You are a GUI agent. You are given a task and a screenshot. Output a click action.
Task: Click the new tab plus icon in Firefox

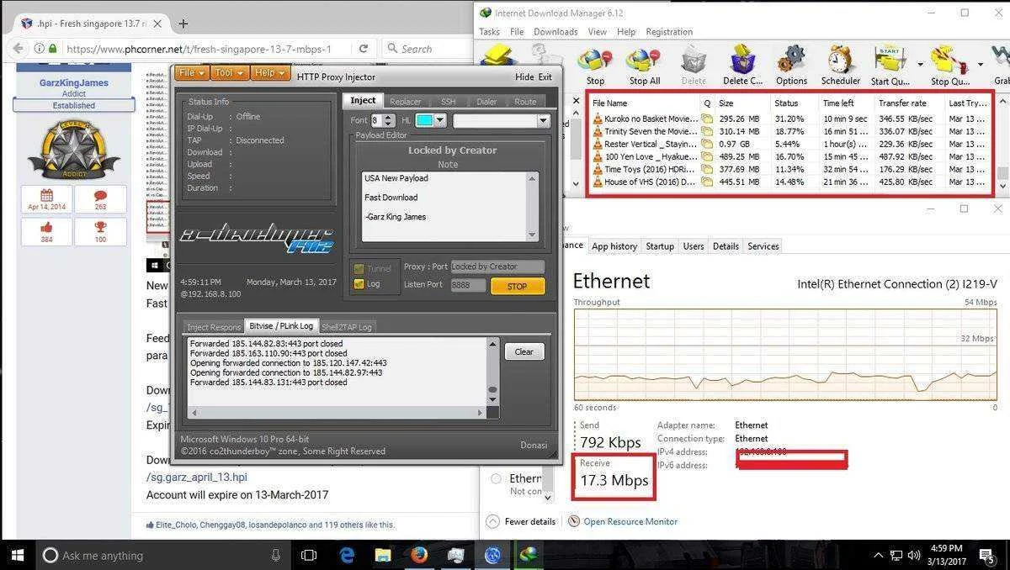[x=183, y=24]
